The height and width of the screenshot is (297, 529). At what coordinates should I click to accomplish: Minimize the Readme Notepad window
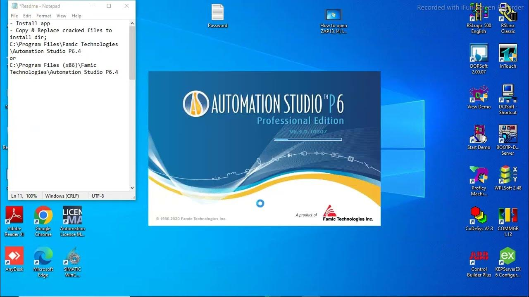[x=91, y=6]
